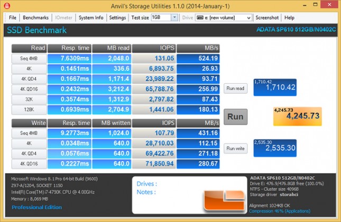This screenshot has height=222, width=341.
Task: Click the Professional Edition link
Action: tap(37, 207)
